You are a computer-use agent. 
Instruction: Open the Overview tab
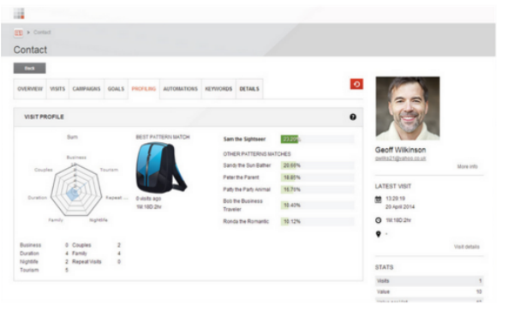(30, 89)
